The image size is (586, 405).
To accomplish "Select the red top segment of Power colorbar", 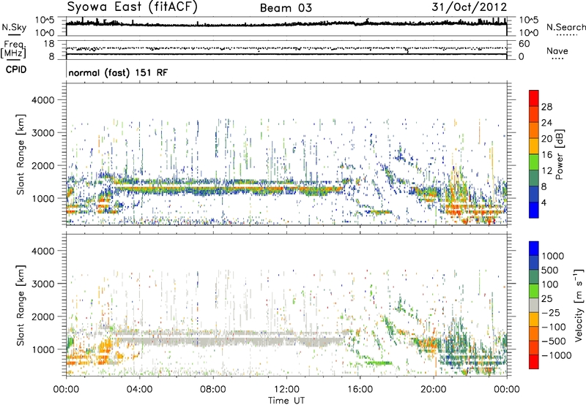I will [x=534, y=98].
